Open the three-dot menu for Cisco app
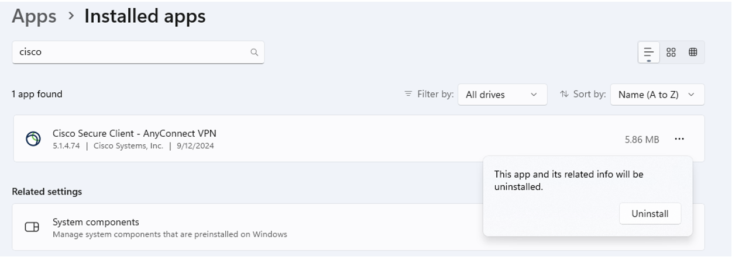The image size is (732, 257). tap(679, 139)
